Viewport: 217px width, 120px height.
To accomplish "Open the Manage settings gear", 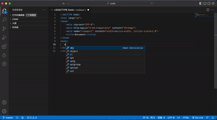I will tap(4, 111).
